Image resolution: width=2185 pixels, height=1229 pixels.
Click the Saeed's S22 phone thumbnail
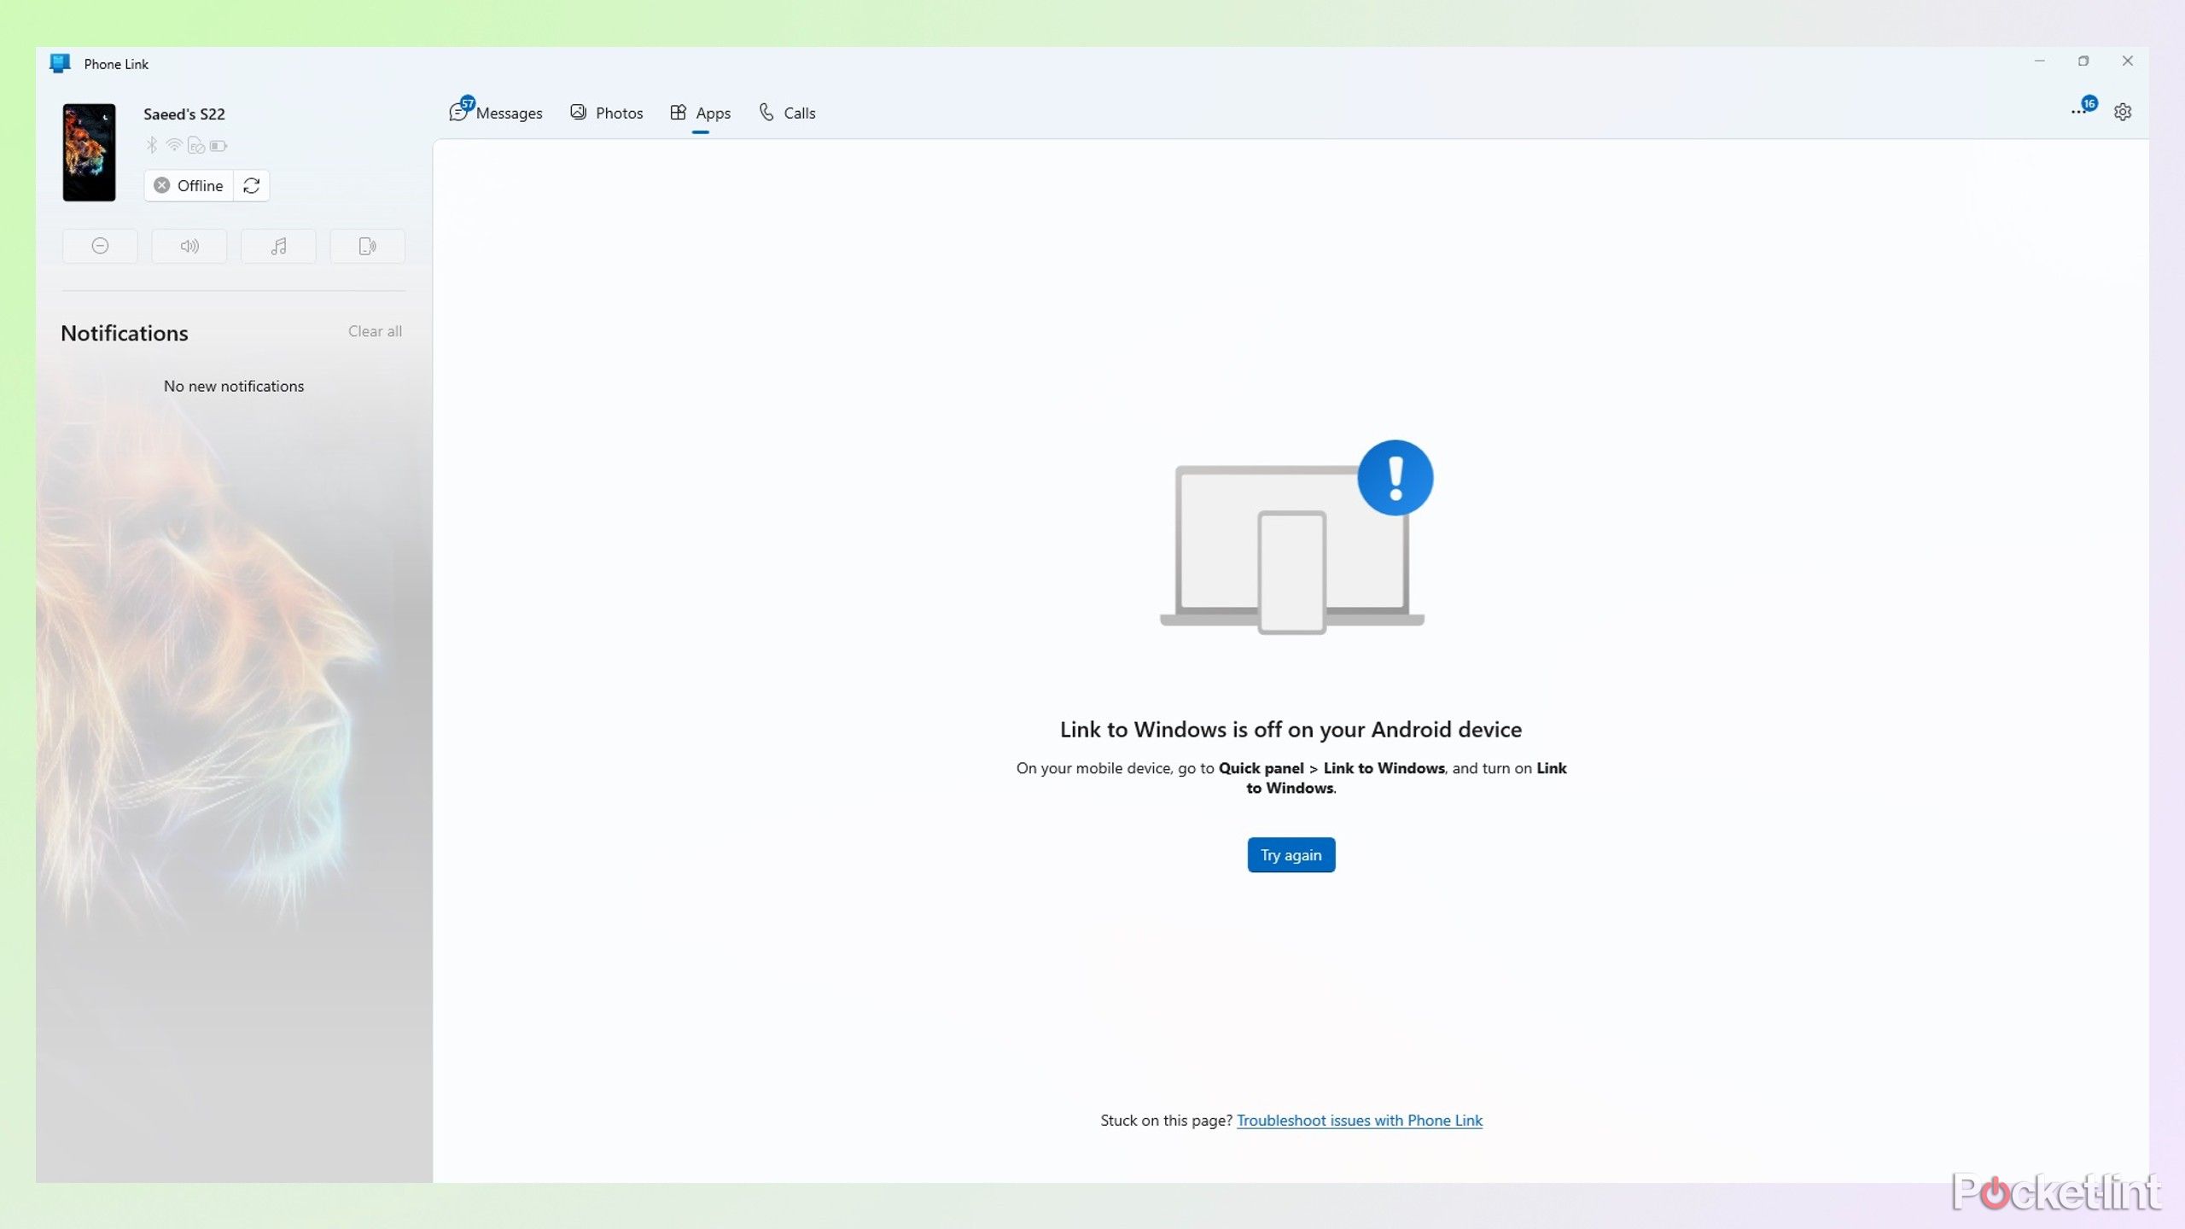pyautogui.click(x=89, y=153)
